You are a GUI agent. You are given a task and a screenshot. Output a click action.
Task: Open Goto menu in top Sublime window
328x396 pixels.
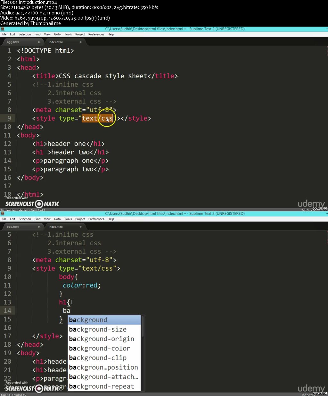57,34
